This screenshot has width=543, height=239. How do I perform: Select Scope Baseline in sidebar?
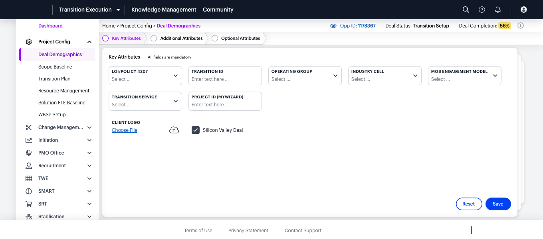(x=55, y=67)
